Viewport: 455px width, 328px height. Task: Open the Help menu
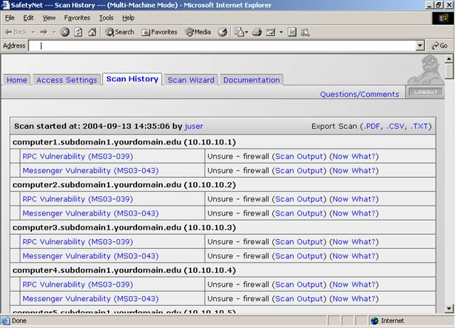pos(128,18)
